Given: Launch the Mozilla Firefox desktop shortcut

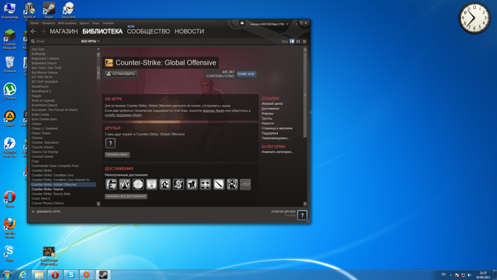Looking at the screenshot, I should (9, 227).
